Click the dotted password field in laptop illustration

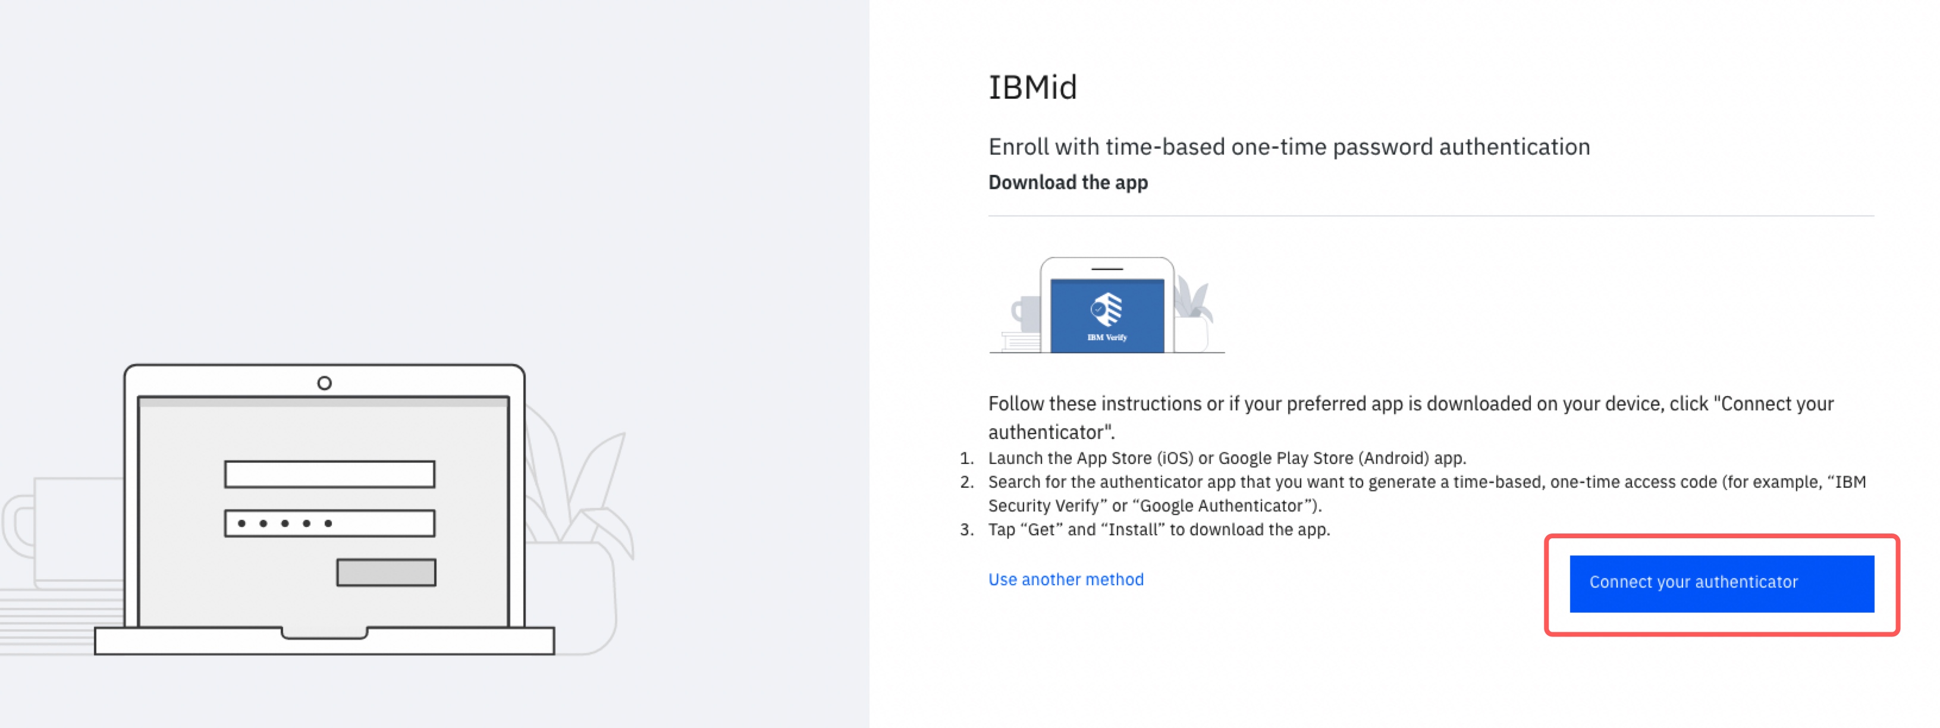(329, 523)
